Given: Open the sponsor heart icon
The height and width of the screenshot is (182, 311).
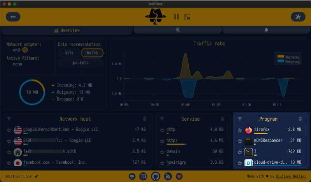Looking at the screenshot, I should [179, 176].
